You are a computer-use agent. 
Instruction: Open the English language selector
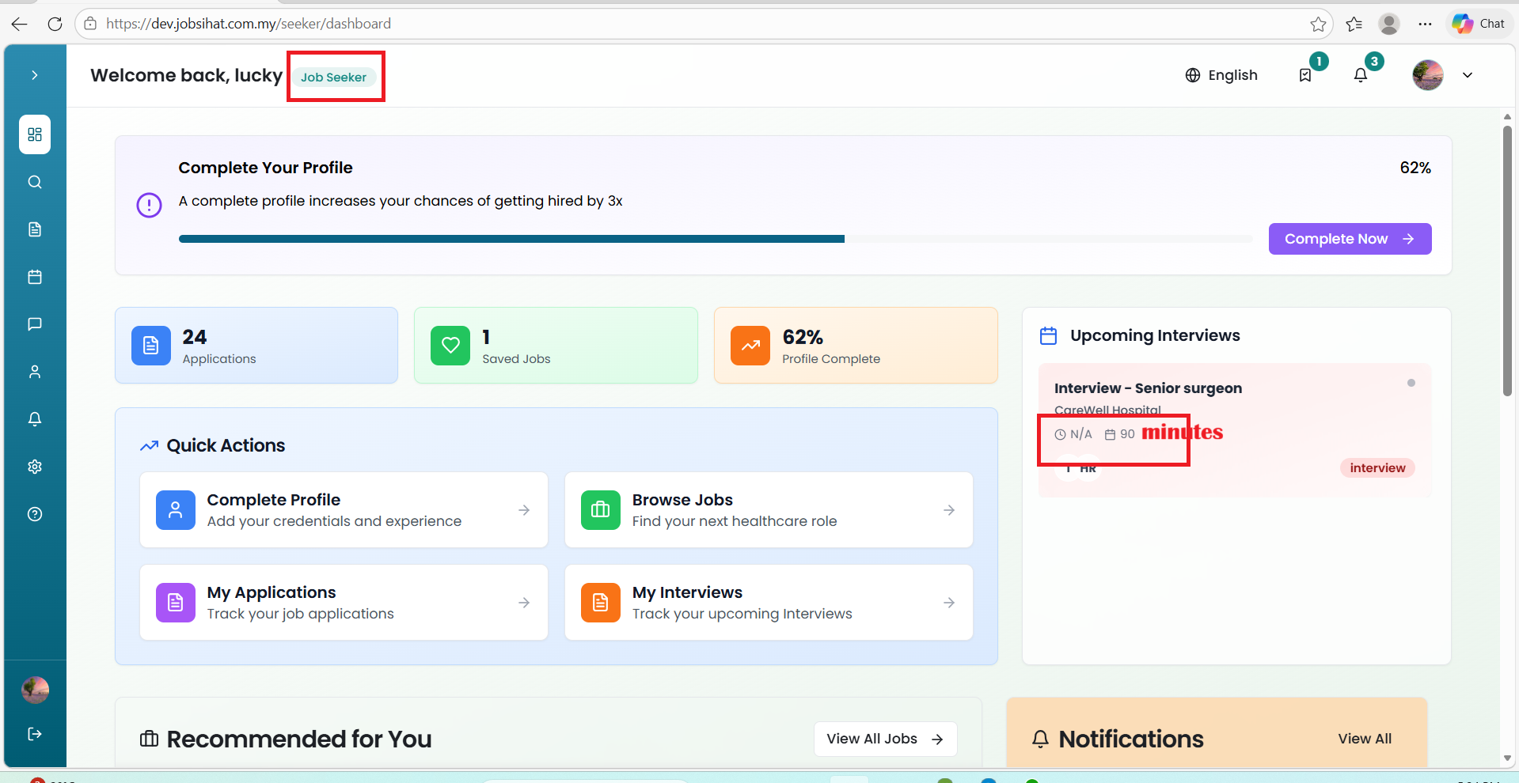[x=1221, y=75]
